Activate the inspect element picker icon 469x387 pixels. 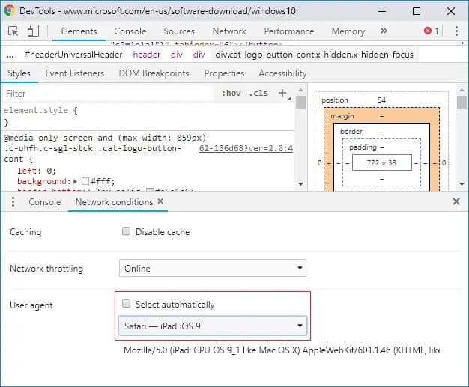click(13, 31)
